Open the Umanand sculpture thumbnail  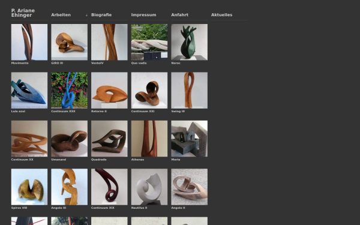pyautogui.click(x=70, y=139)
